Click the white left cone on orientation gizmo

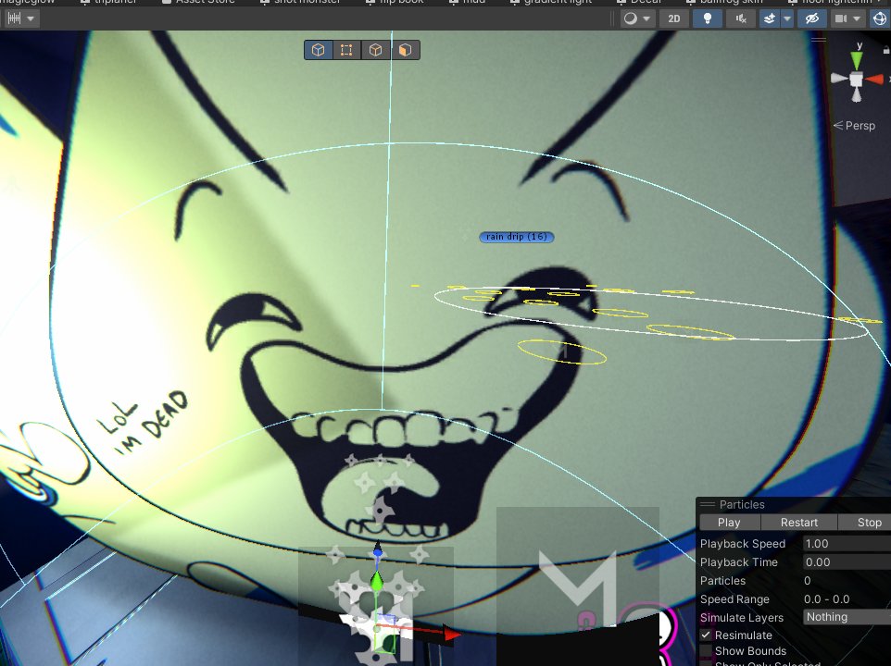coord(839,79)
